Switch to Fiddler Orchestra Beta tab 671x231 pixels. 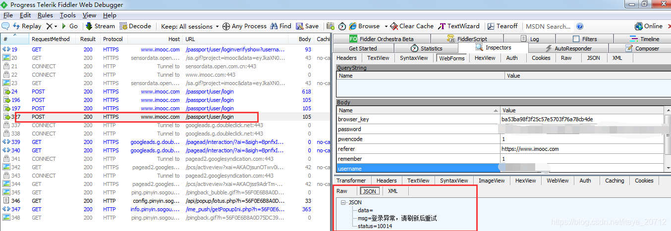pyautogui.click(x=382, y=39)
